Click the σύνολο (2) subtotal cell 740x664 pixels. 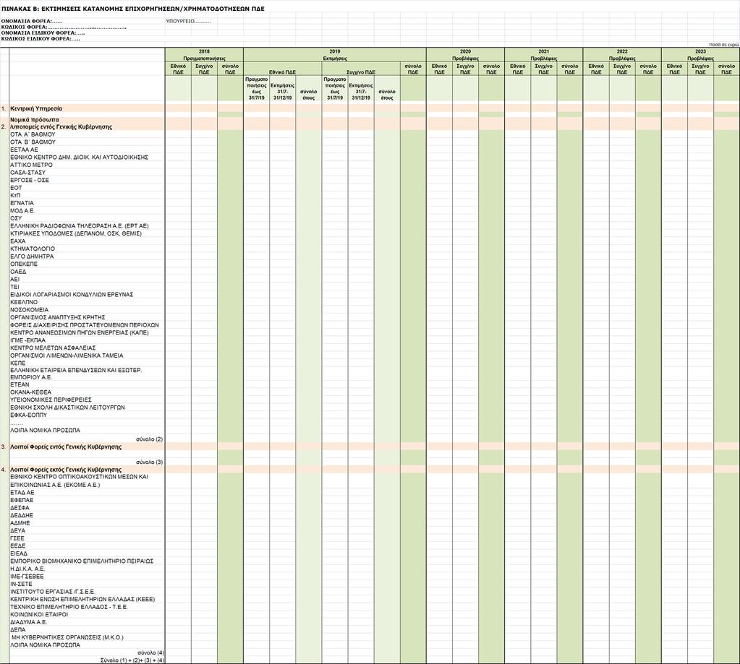[149, 439]
